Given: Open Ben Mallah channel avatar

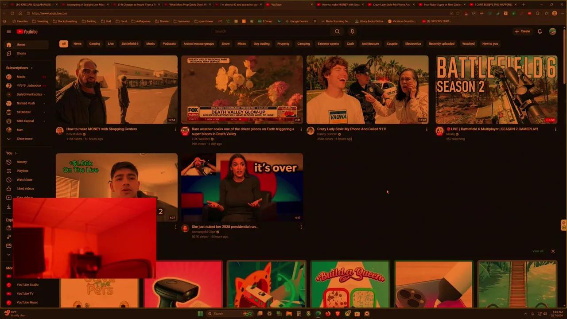Looking at the screenshot, I should coord(60,130).
